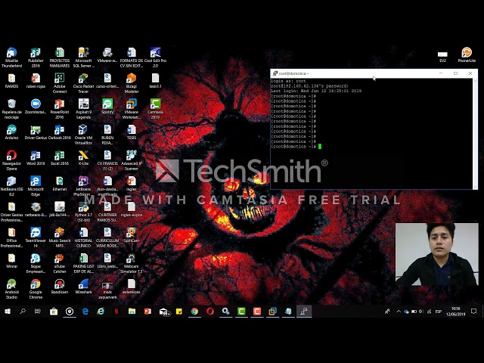Select the Winrar folder icon

11,260
